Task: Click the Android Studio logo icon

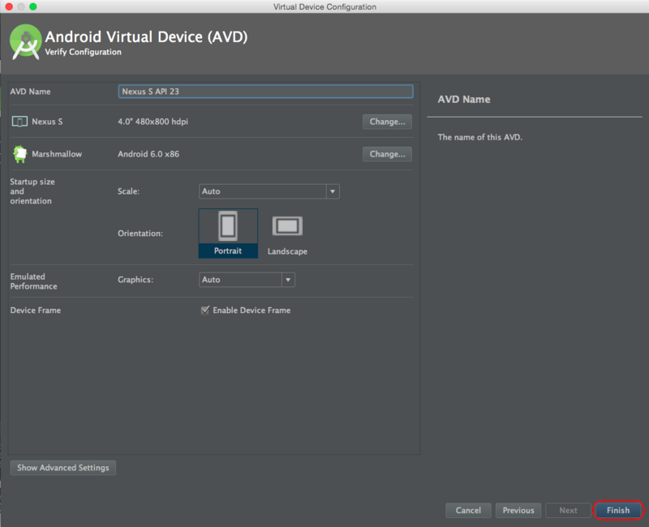Action: (26, 43)
